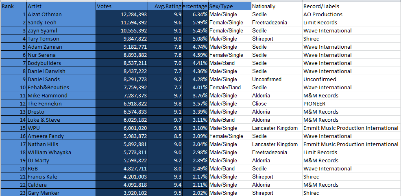Select Sandy Teoh's Freetradezonia nationality cell
This screenshot has width=401, height=196.
coord(277,22)
